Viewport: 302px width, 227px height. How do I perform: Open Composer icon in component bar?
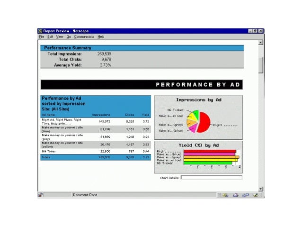(256, 195)
